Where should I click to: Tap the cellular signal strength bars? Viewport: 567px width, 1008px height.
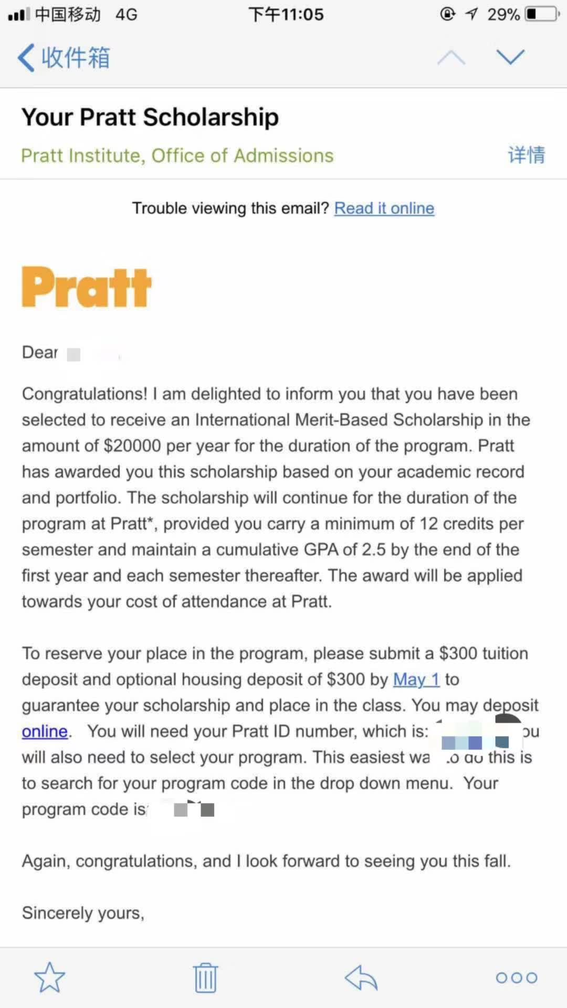(x=18, y=14)
